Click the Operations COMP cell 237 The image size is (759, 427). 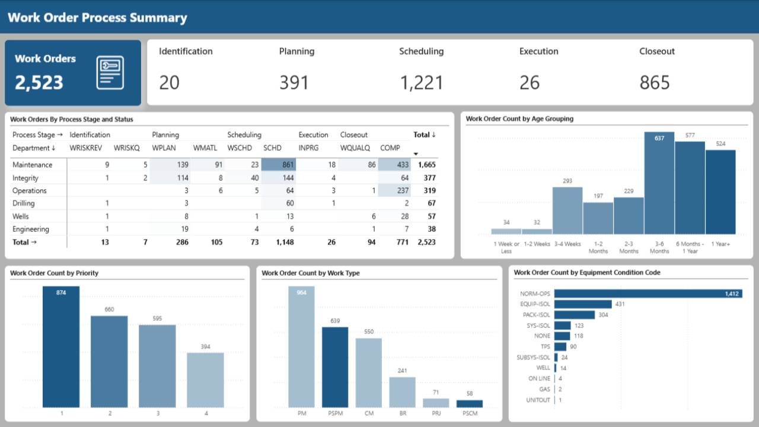coord(396,190)
